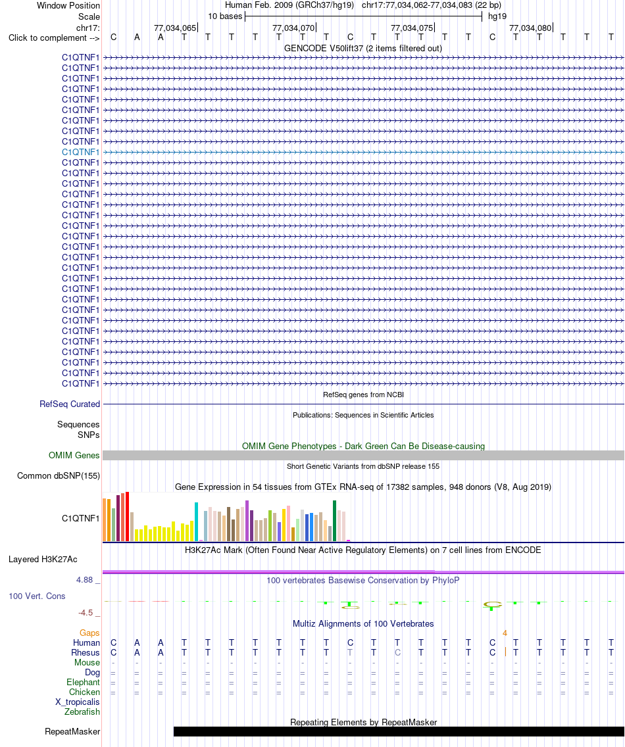Click the OMIM Genes label
The height and width of the screenshot is (747, 625).
74,456
